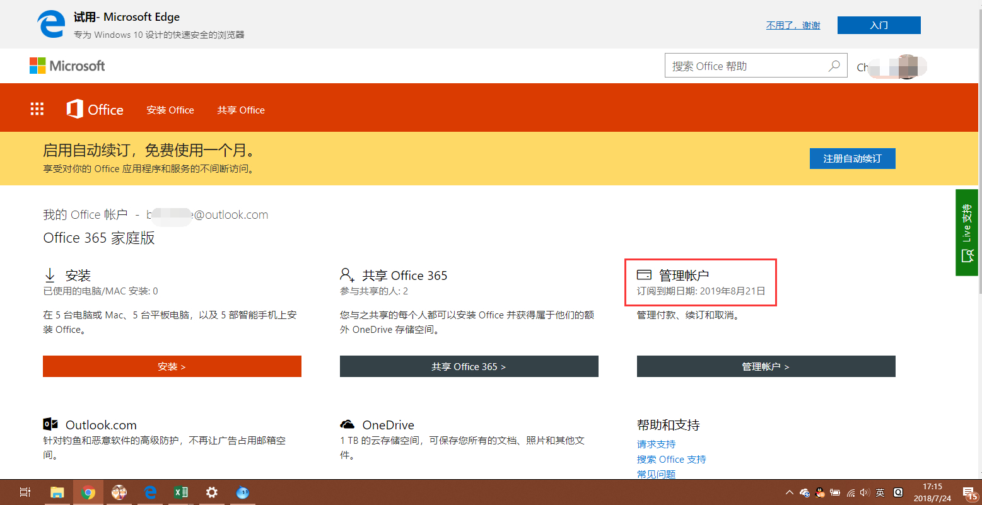
Task: Click the Office 365 家庭版 title
Action: click(x=99, y=238)
